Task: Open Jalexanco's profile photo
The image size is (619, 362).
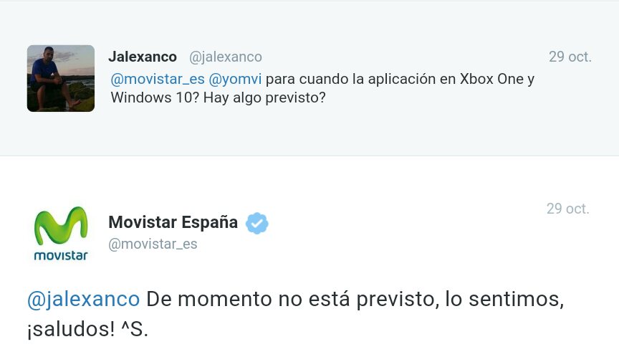Action: [61, 78]
